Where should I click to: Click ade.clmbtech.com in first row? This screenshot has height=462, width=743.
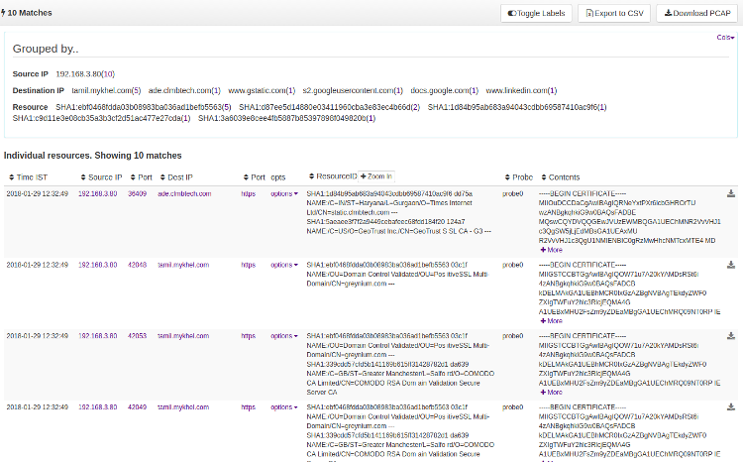[184, 194]
